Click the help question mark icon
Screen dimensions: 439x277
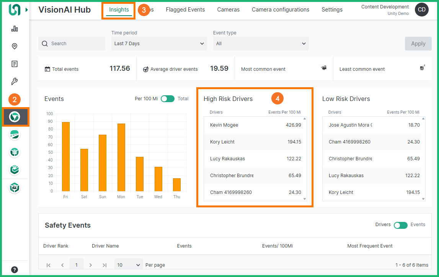[15, 270]
